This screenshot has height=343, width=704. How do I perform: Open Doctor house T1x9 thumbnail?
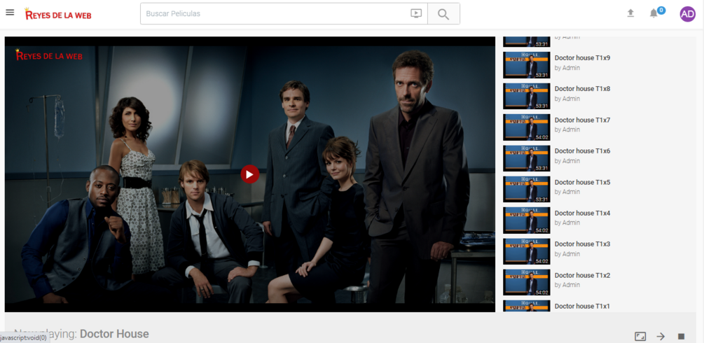[526, 65]
